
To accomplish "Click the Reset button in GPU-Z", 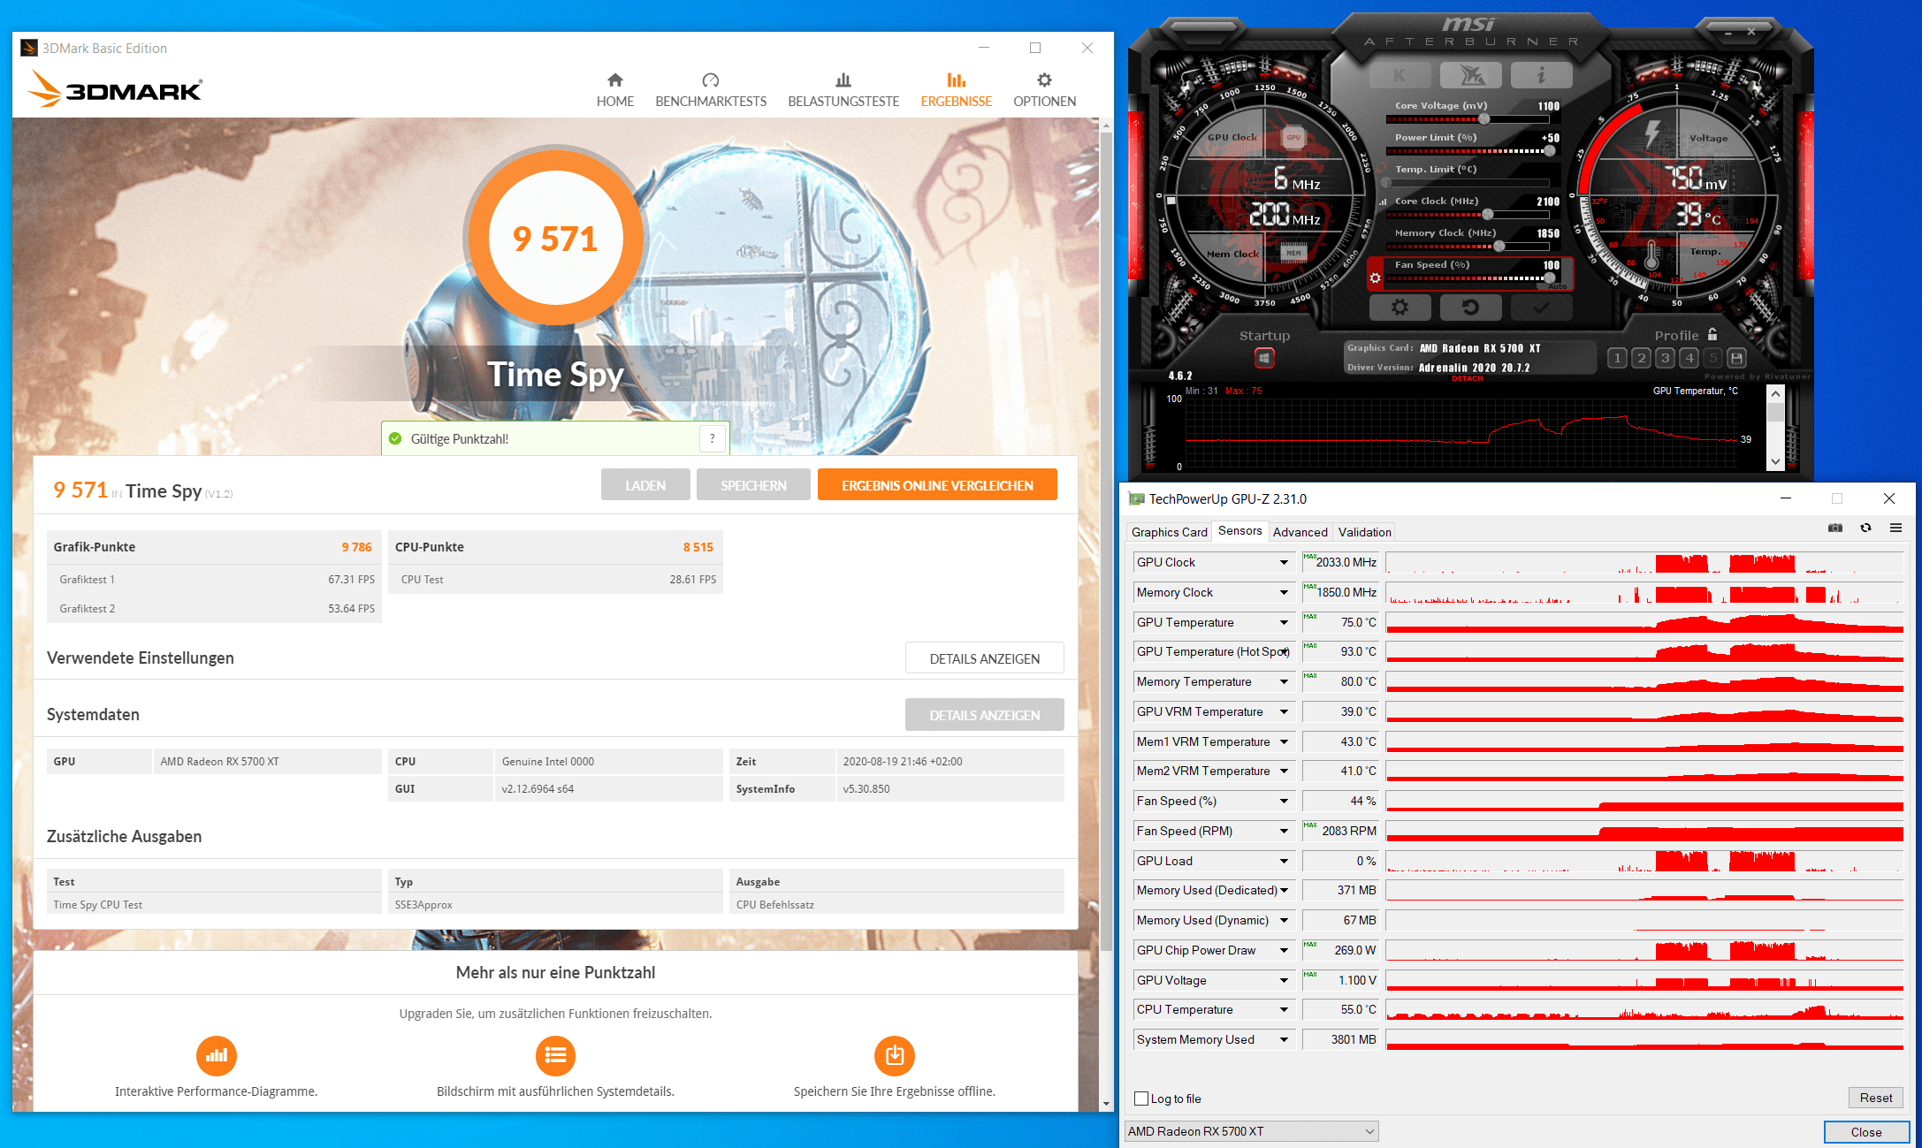I will [1875, 1098].
